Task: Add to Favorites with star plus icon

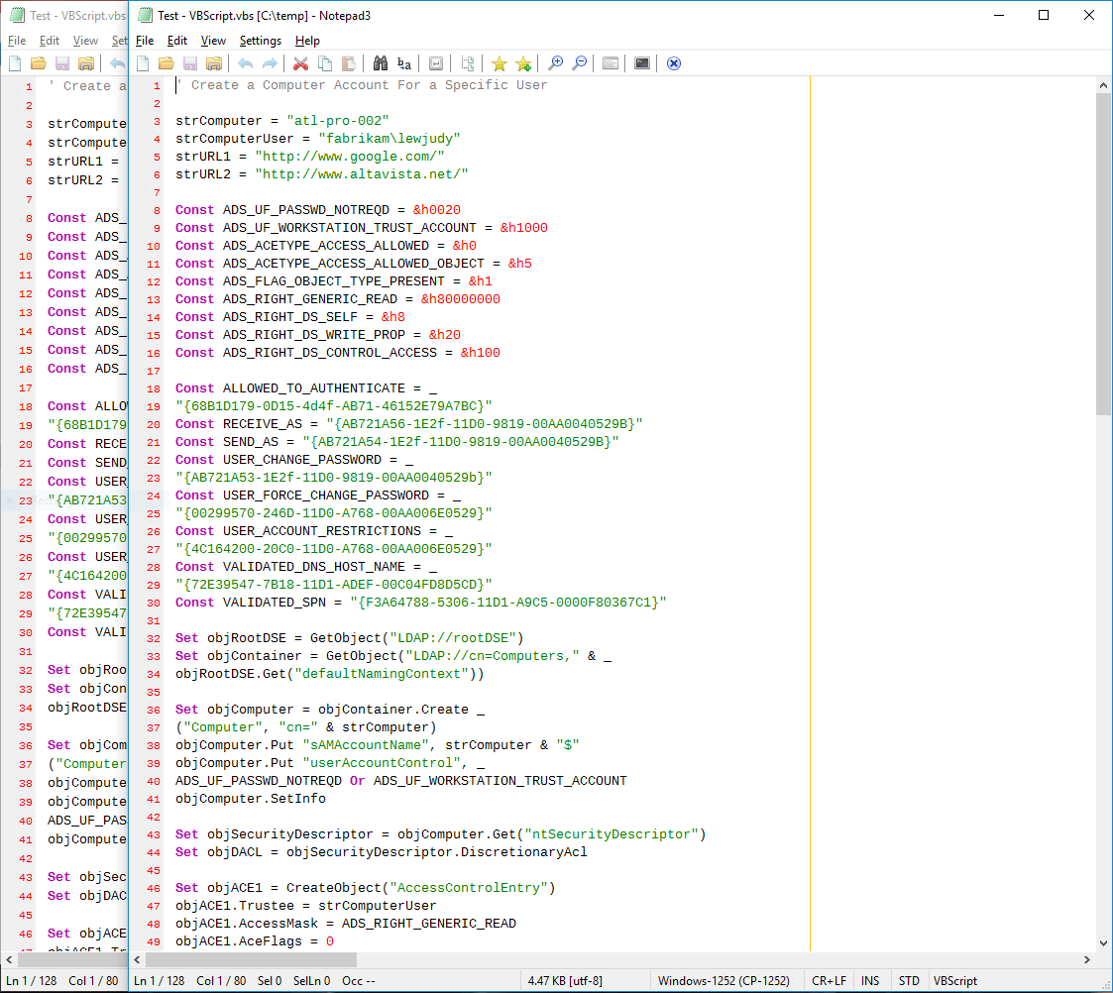Action: [x=524, y=63]
